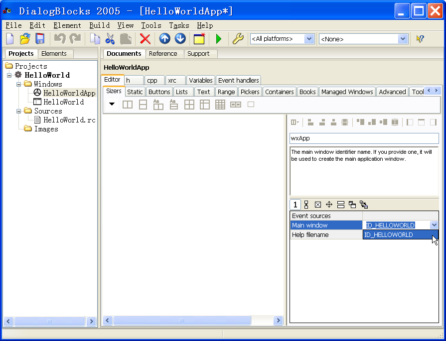Open the Build menu
Viewport: 446px width, 341px height.
pyautogui.click(x=99, y=25)
